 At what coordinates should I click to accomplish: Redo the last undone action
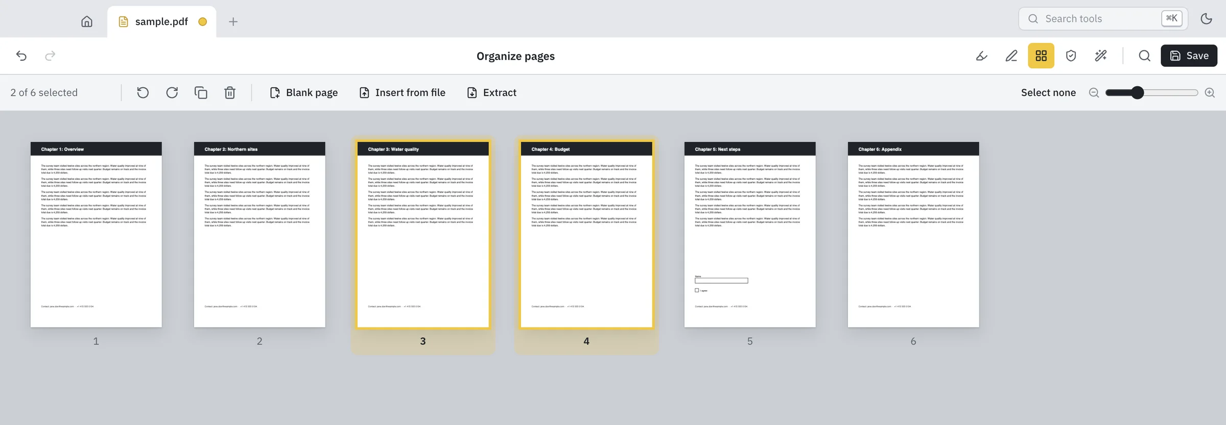[50, 56]
